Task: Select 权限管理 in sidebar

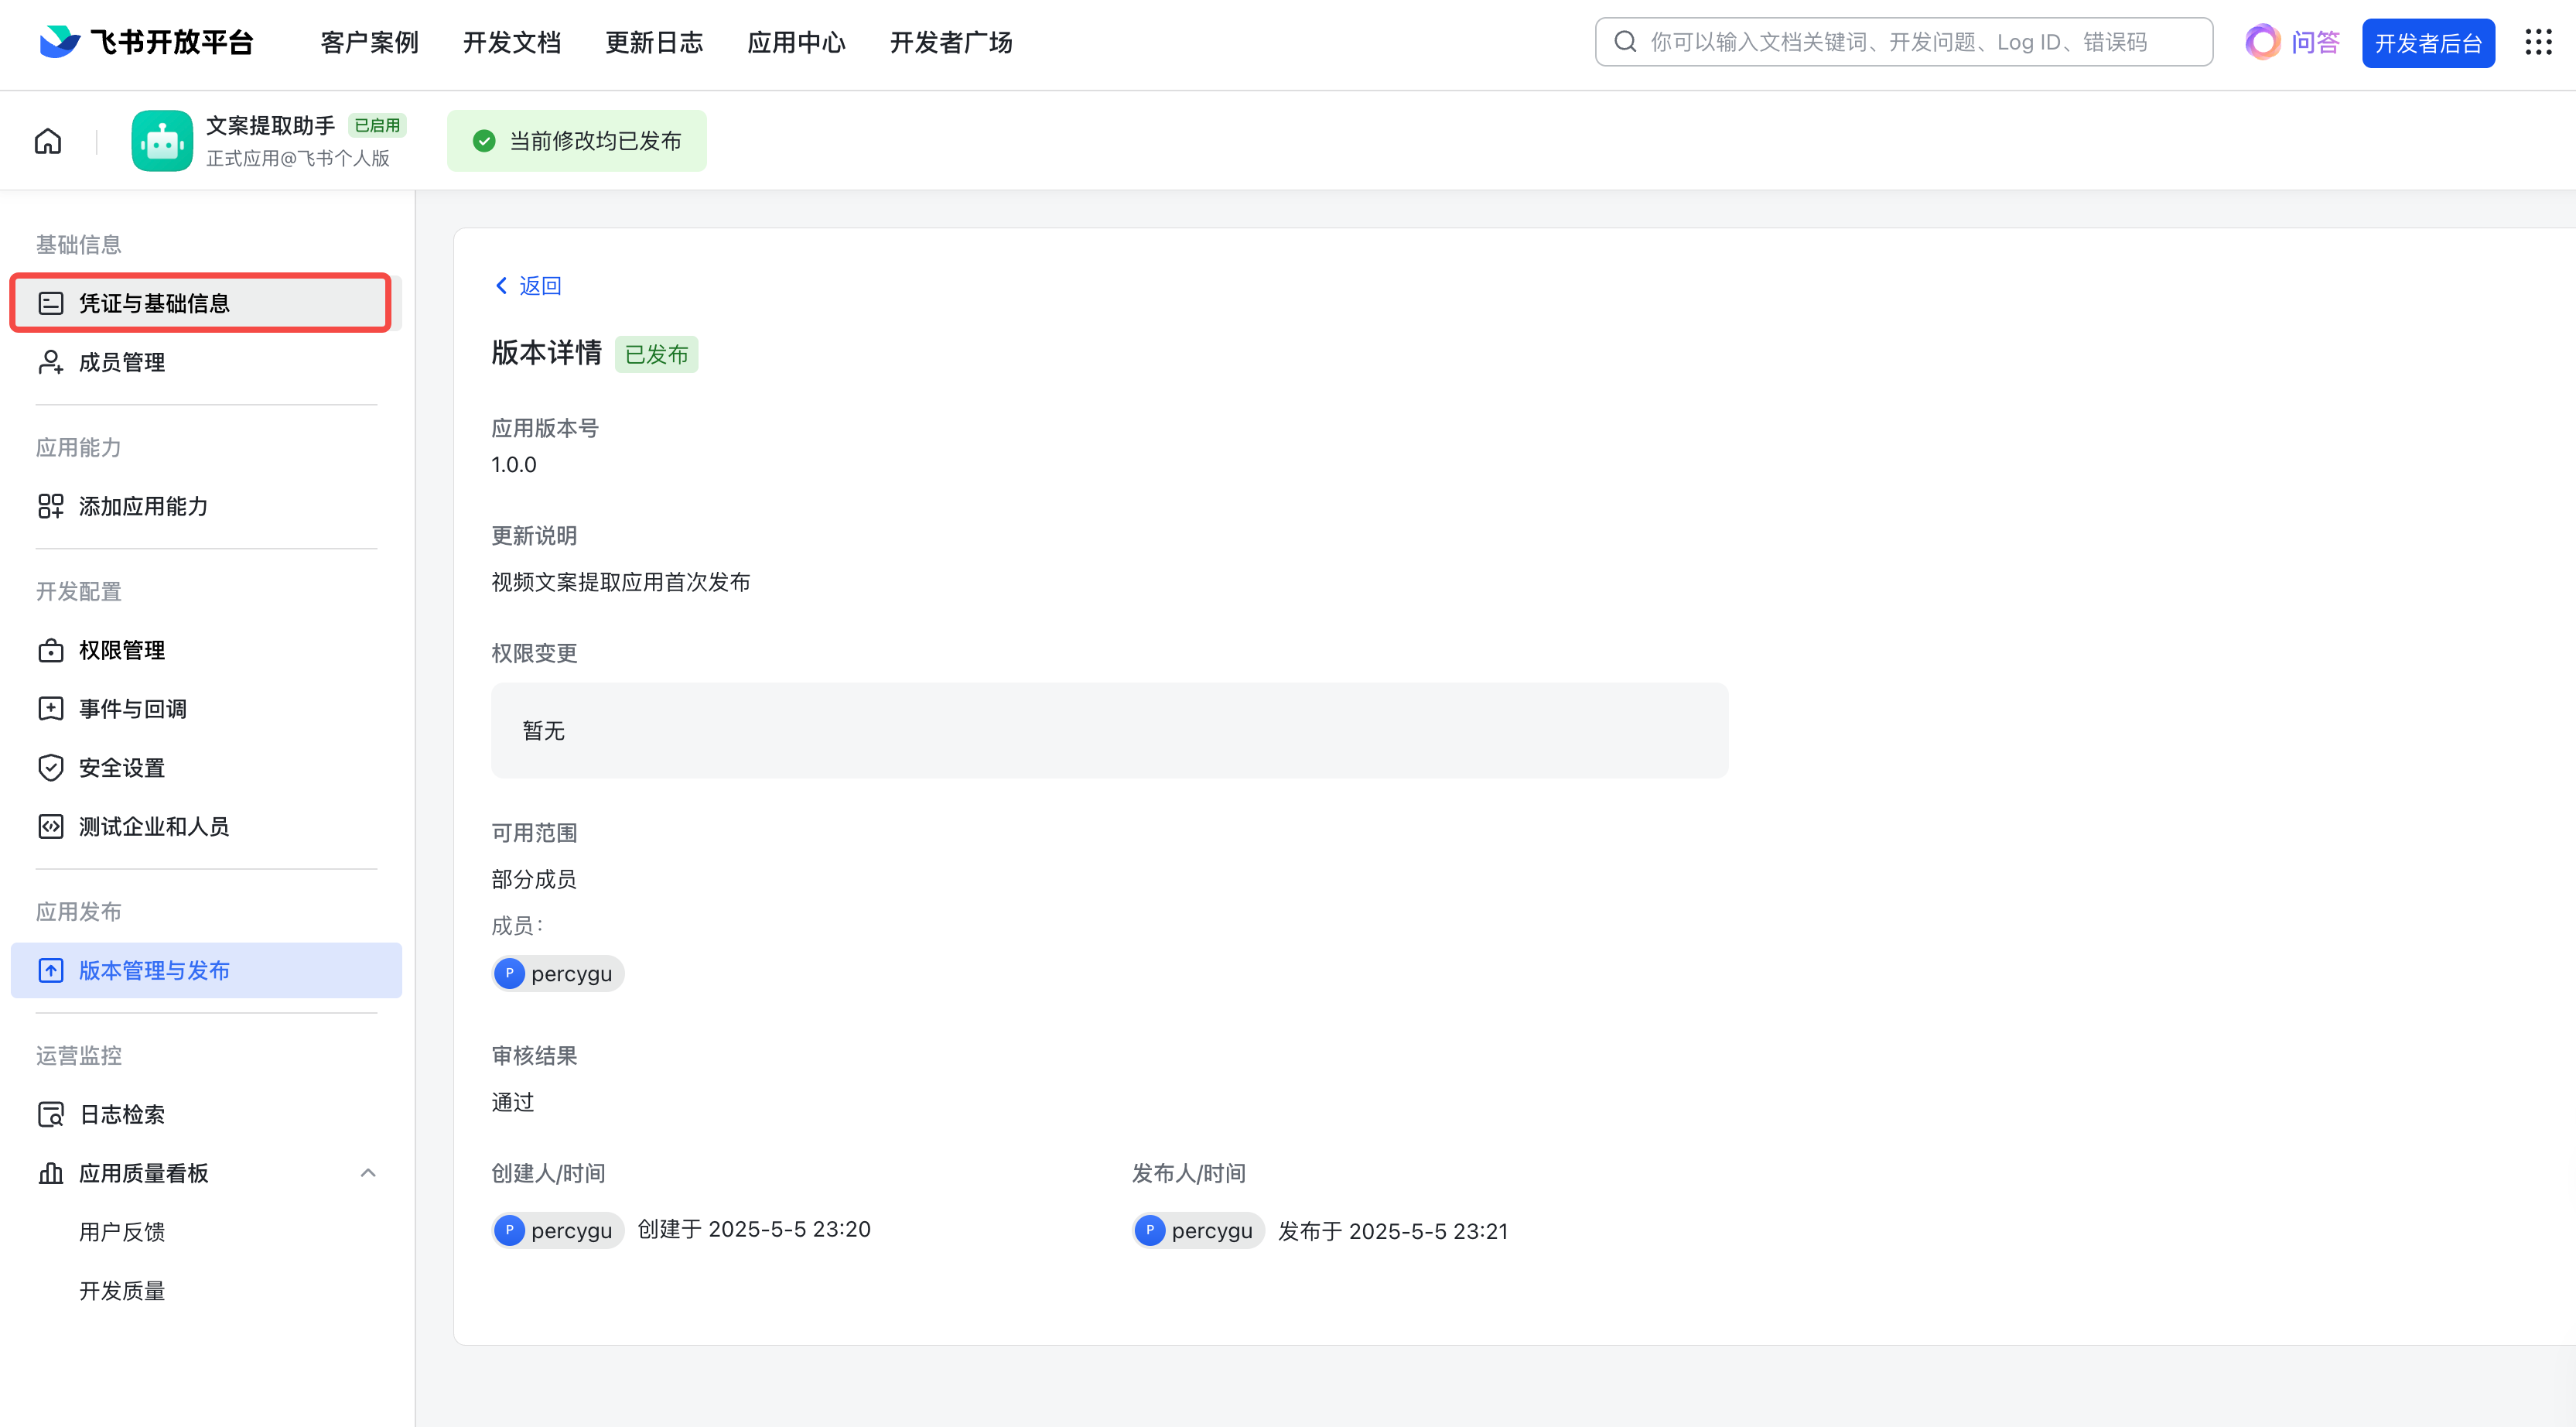Action: click(206, 651)
